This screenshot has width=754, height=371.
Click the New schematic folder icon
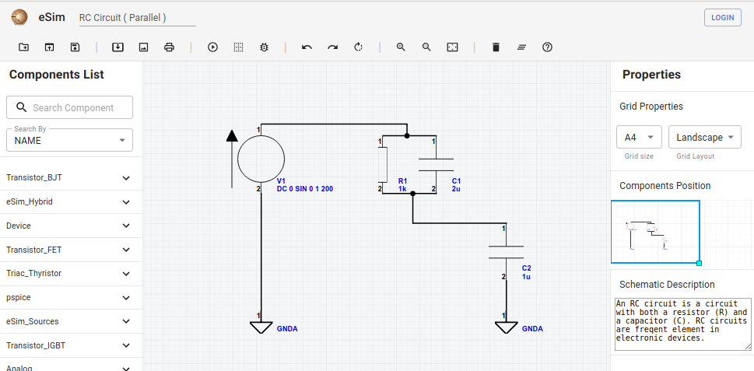tap(23, 47)
